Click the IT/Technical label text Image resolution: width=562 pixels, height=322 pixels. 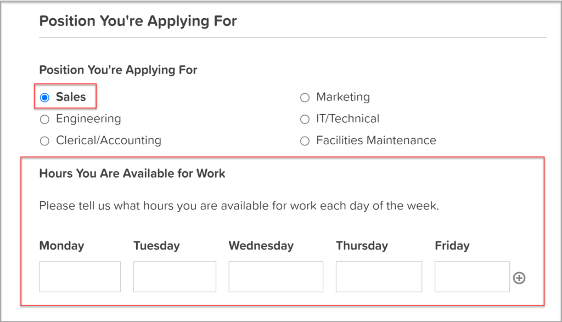point(347,118)
